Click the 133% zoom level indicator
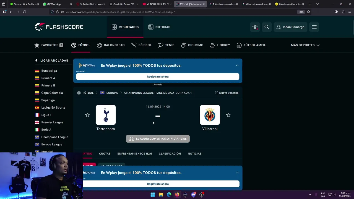The width and height of the screenshot is (354, 199). point(301,12)
